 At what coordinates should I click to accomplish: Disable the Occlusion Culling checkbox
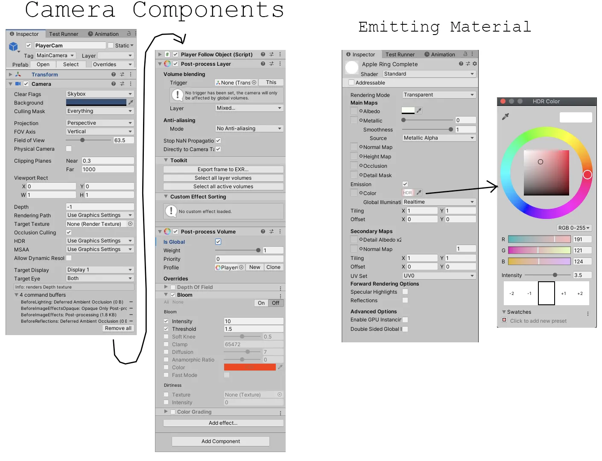[x=69, y=232]
